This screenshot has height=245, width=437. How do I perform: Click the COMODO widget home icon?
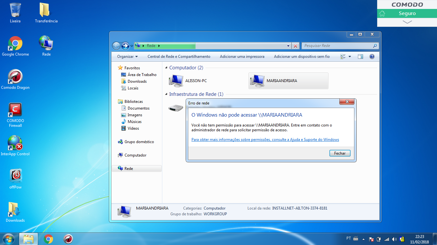(x=382, y=13)
